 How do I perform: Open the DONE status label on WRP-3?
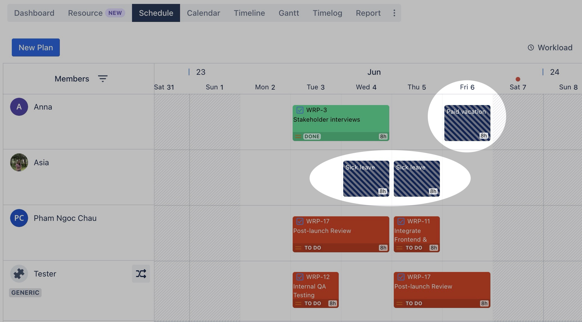(312, 137)
